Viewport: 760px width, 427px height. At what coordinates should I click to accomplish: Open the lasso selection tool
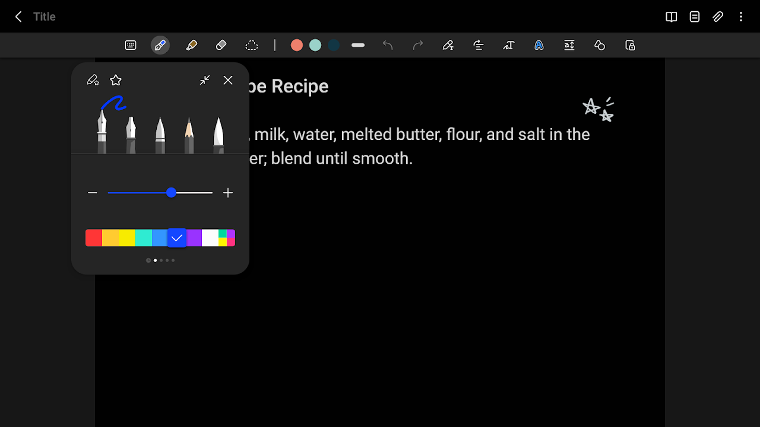(252, 44)
